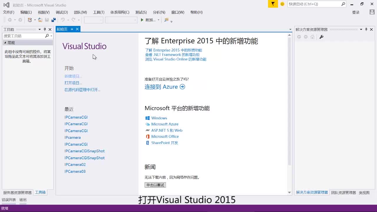
Task: Open Solution Explorer properties wrench icon
Action: point(321,37)
